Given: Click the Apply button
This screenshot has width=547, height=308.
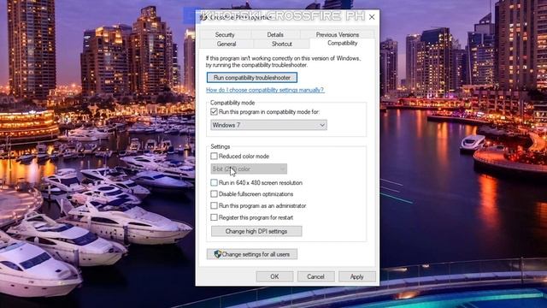Looking at the screenshot, I should coord(357,276).
